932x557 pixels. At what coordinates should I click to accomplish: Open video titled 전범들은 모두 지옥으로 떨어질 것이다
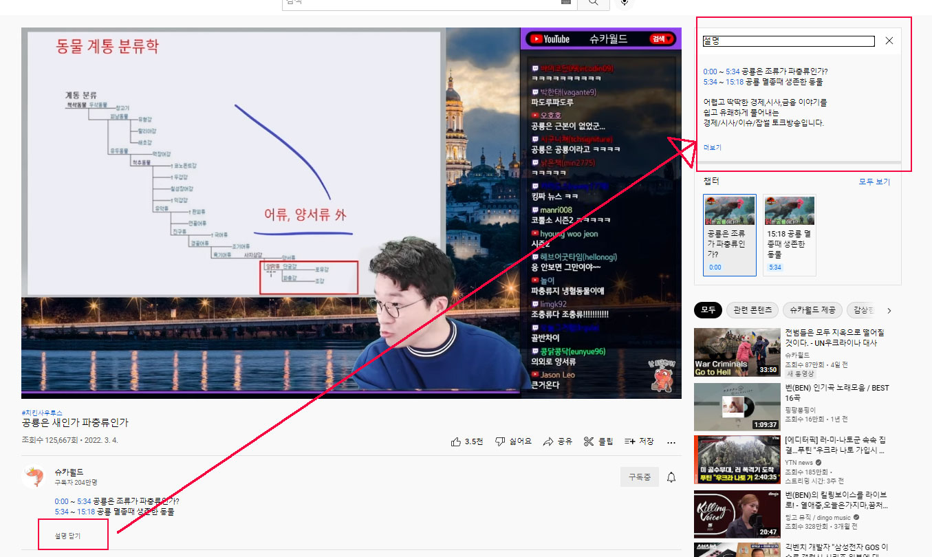[x=834, y=338]
